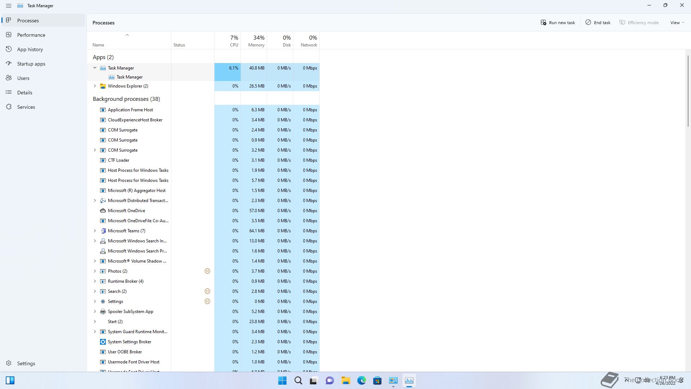Click suspended status icon for Search
The height and width of the screenshot is (389, 691).
tap(207, 291)
